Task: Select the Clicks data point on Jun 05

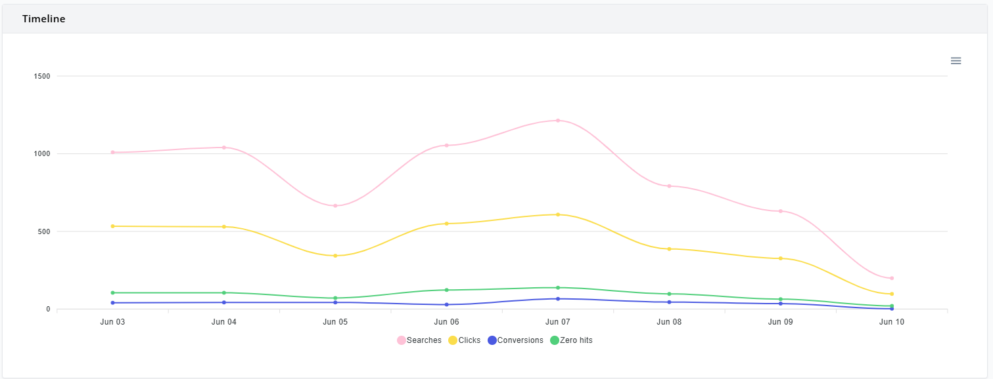Action: coord(335,255)
